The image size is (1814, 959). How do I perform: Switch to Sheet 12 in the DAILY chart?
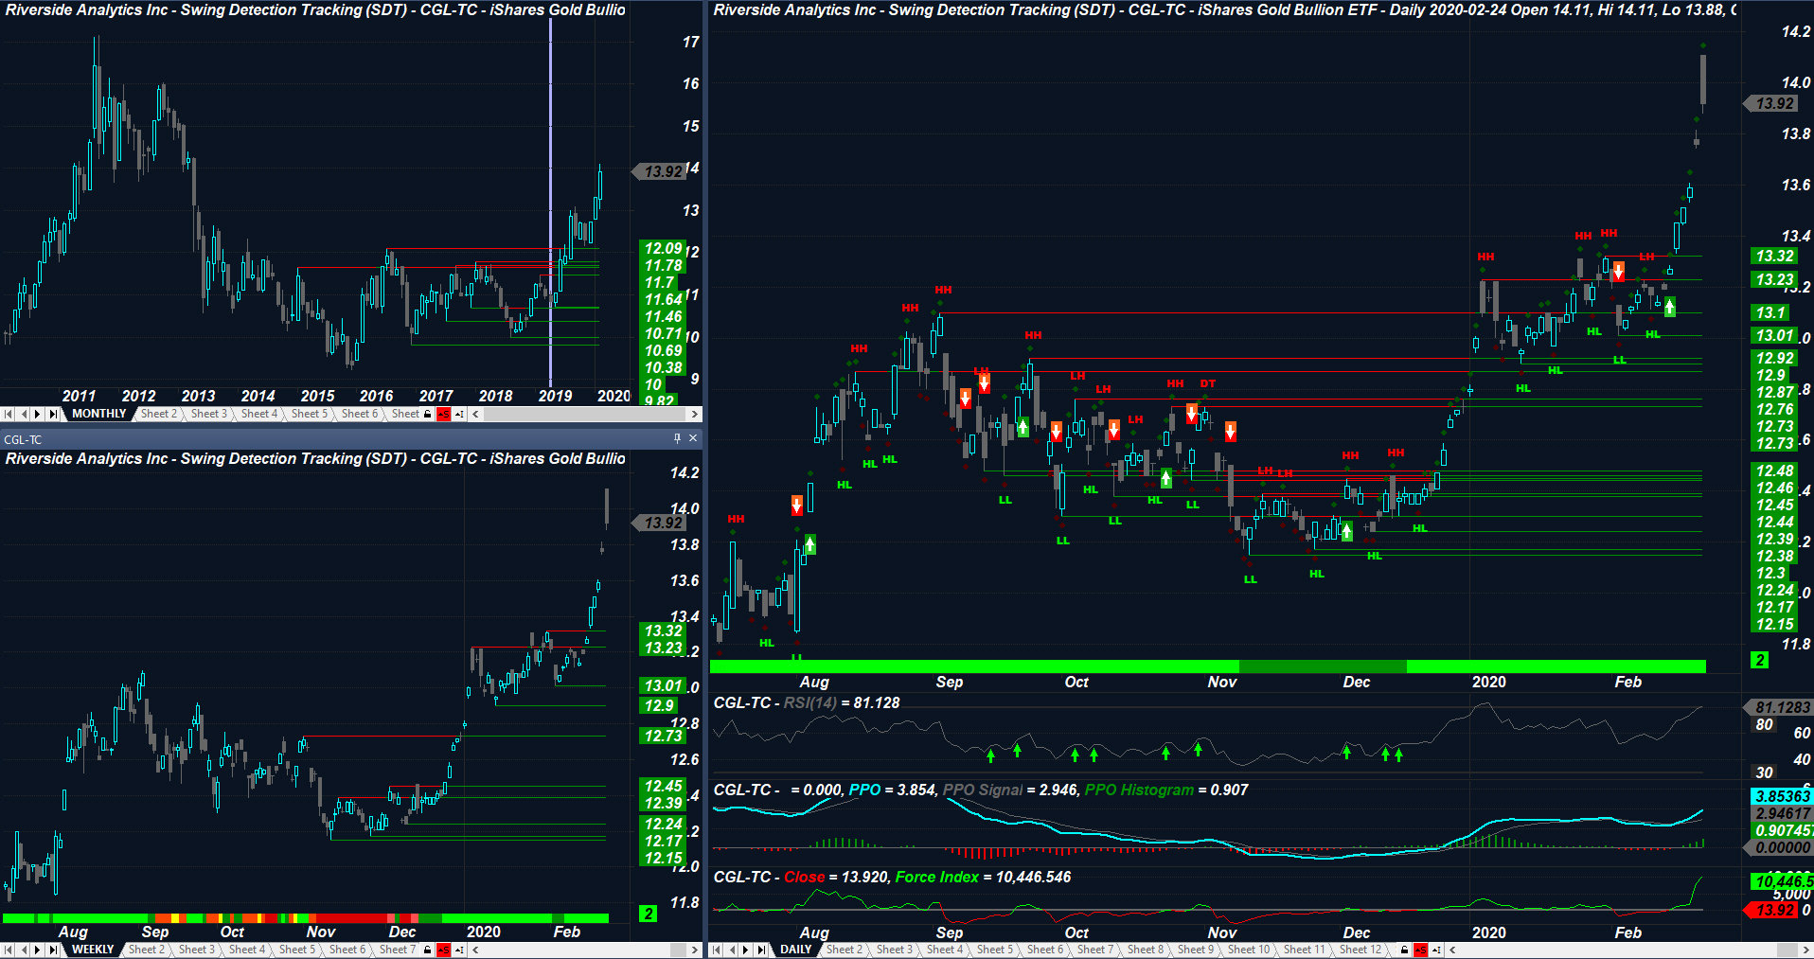(1360, 950)
